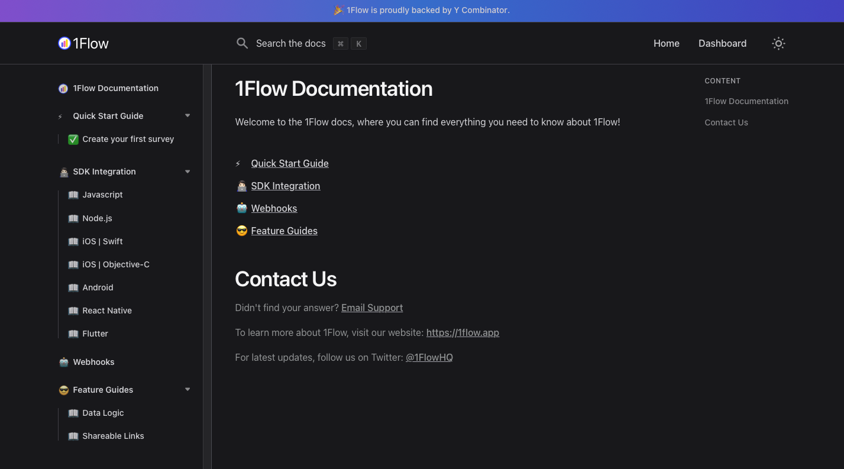Click the book icon next to Flutter

73,334
